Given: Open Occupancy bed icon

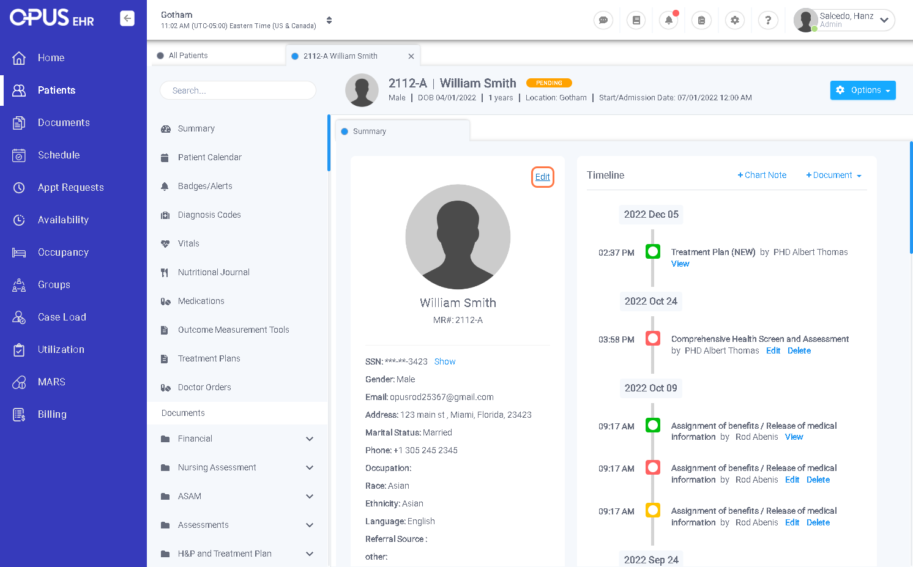Looking at the screenshot, I should tap(19, 252).
